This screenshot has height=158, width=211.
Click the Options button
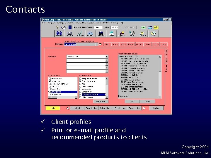(x=156, y=108)
